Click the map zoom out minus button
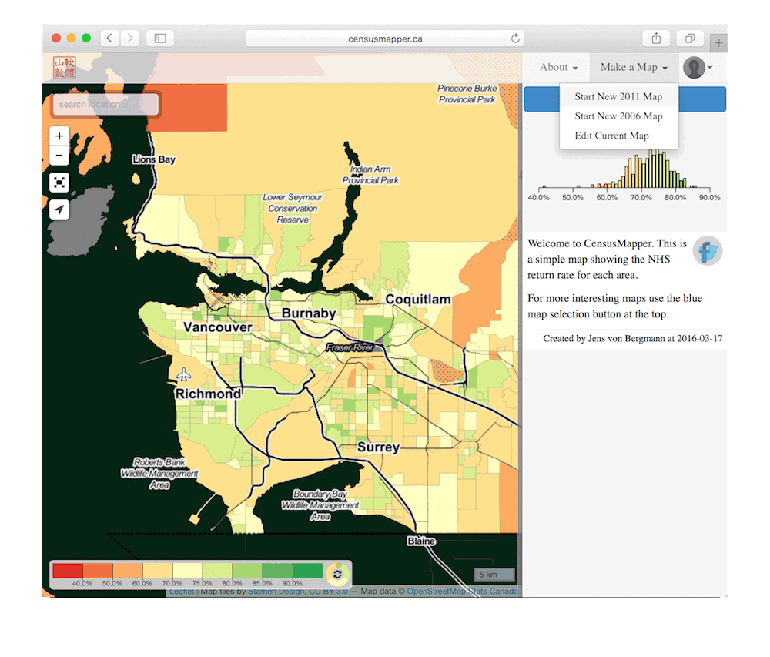This screenshot has height=657, width=770. [59, 156]
